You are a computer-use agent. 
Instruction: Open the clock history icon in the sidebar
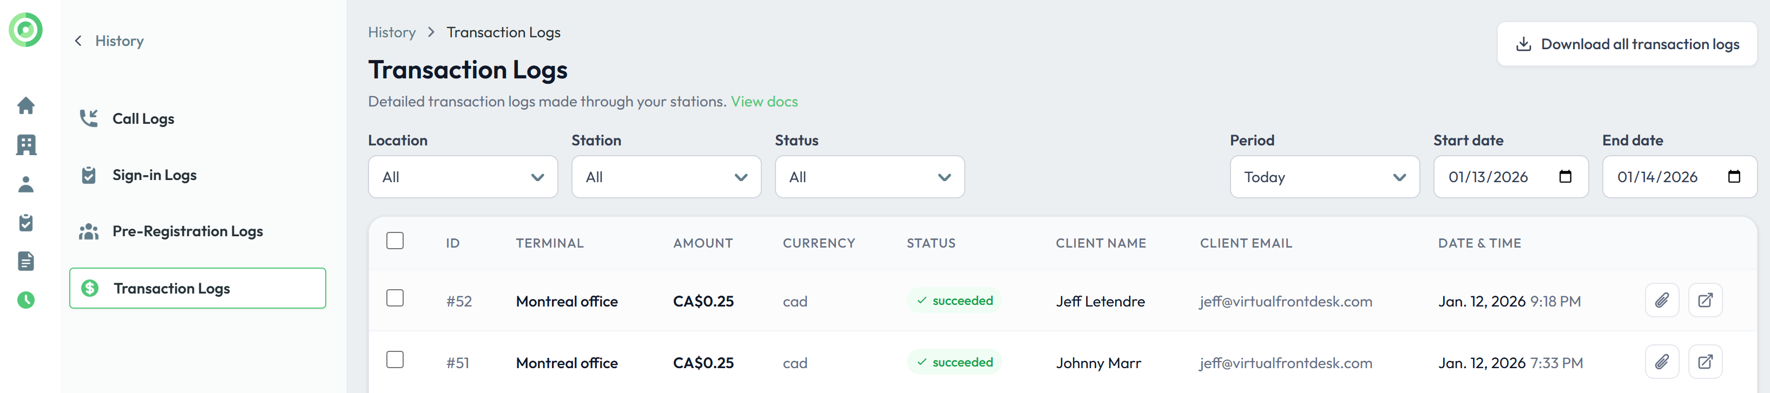click(26, 299)
